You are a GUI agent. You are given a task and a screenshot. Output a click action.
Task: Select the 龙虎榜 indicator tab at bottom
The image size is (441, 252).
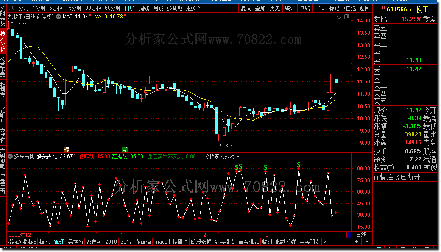[143, 241]
